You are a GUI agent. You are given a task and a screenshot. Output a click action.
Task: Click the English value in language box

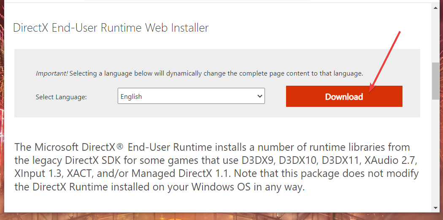coord(131,97)
